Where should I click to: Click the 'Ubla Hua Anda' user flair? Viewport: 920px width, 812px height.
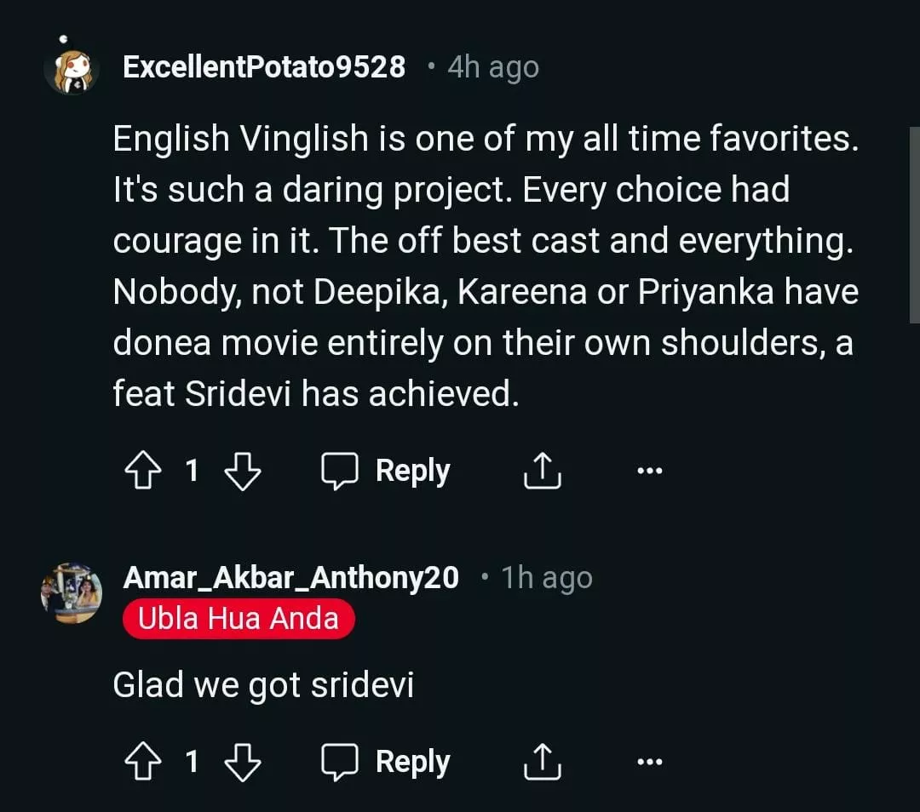(x=239, y=618)
